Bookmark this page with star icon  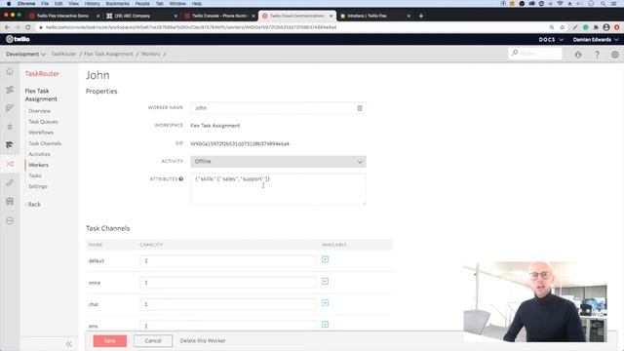(563, 27)
